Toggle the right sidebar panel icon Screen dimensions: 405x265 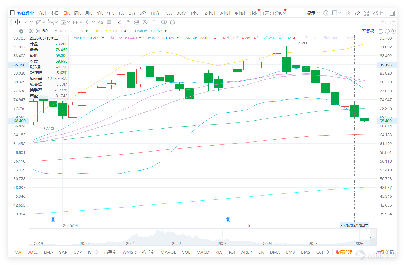392,13
